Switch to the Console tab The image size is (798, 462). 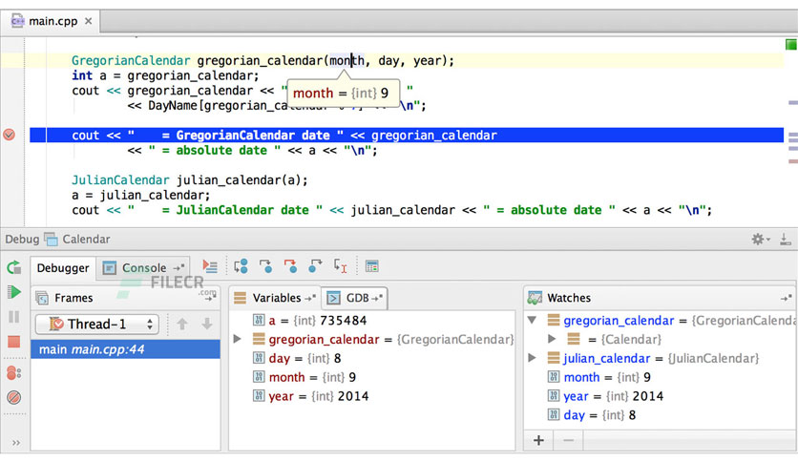[143, 268]
